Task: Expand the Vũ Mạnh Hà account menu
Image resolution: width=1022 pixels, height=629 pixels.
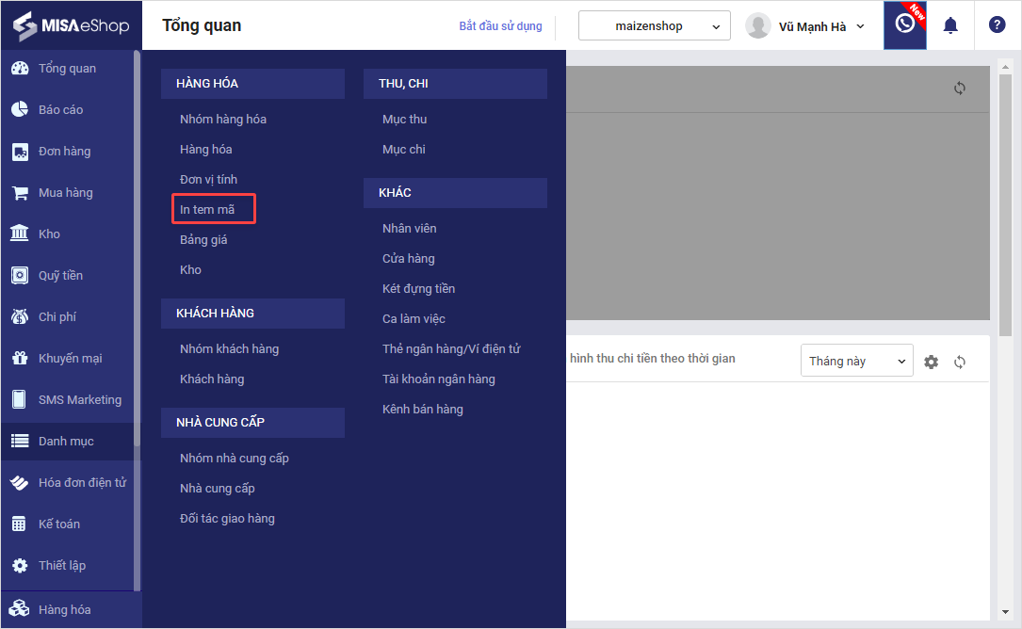Action: coord(821,26)
